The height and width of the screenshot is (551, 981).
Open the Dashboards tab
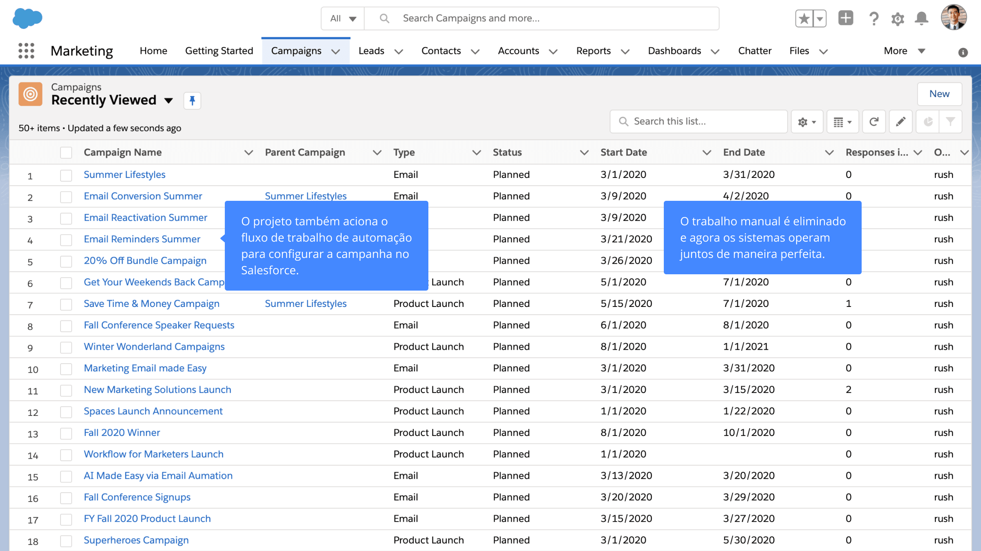pyautogui.click(x=674, y=51)
